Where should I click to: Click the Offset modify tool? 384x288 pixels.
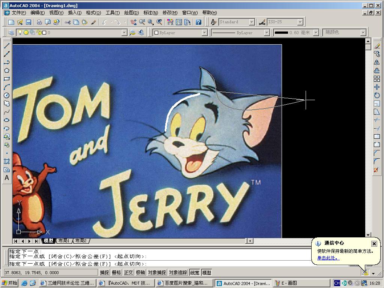[x=377, y=70]
